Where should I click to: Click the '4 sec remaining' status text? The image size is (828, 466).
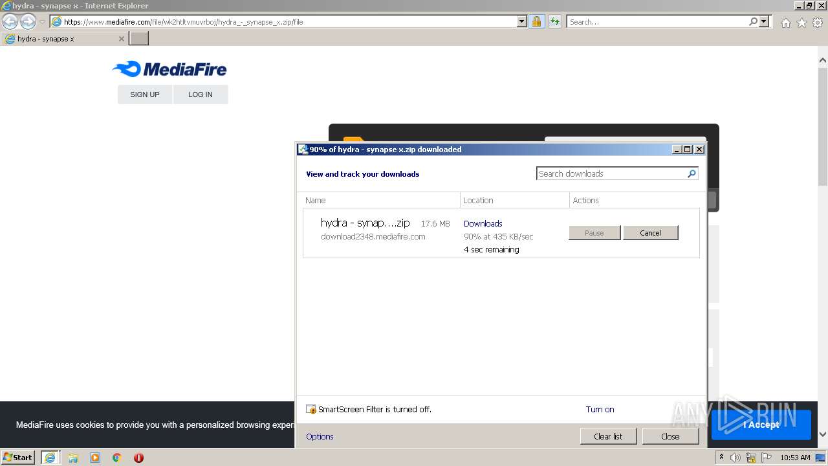[x=492, y=249]
